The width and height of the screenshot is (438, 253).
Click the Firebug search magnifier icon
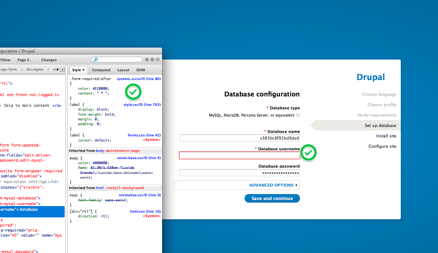tap(96, 60)
